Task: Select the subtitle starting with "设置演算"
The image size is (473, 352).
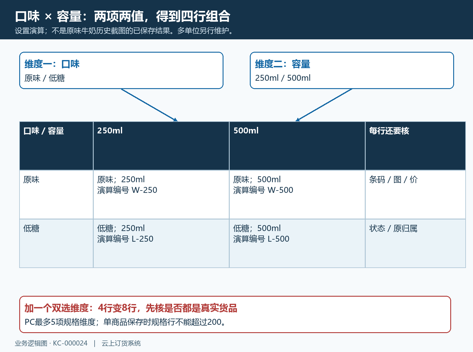Action: point(124,31)
